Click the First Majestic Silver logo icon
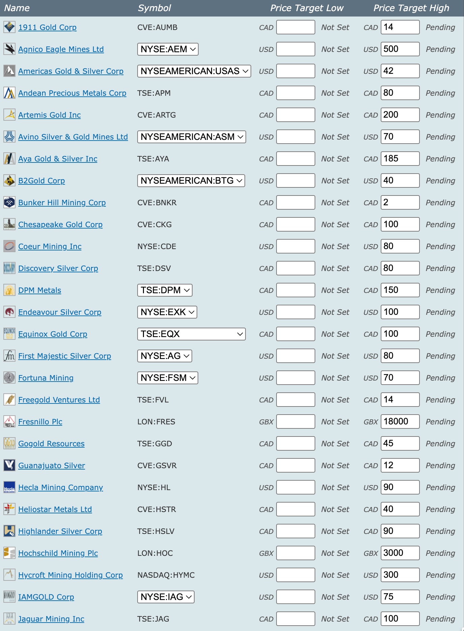 coord(9,356)
